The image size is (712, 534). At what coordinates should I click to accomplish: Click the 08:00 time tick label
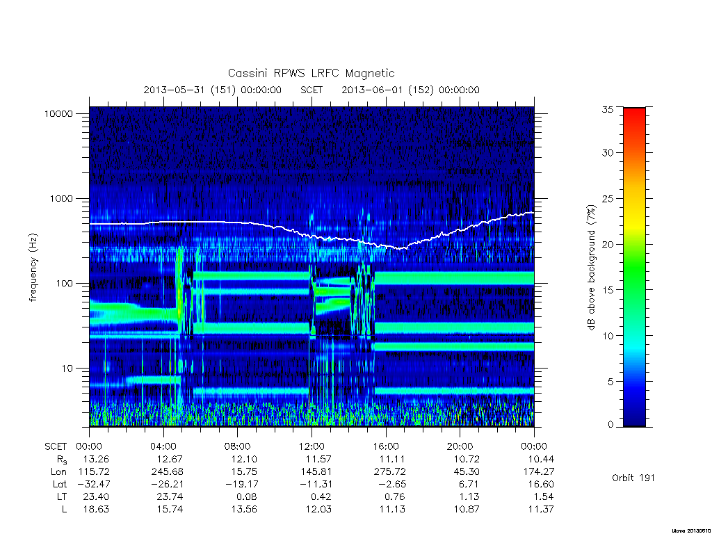238,447
